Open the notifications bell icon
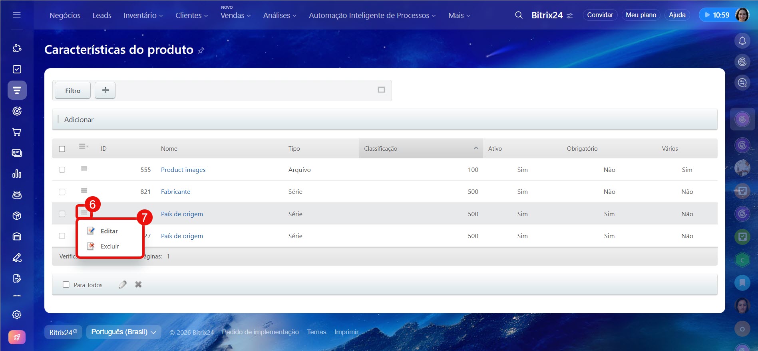Viewport: 758px width, 351px height. pyautogui.click(x=742, y=41)
